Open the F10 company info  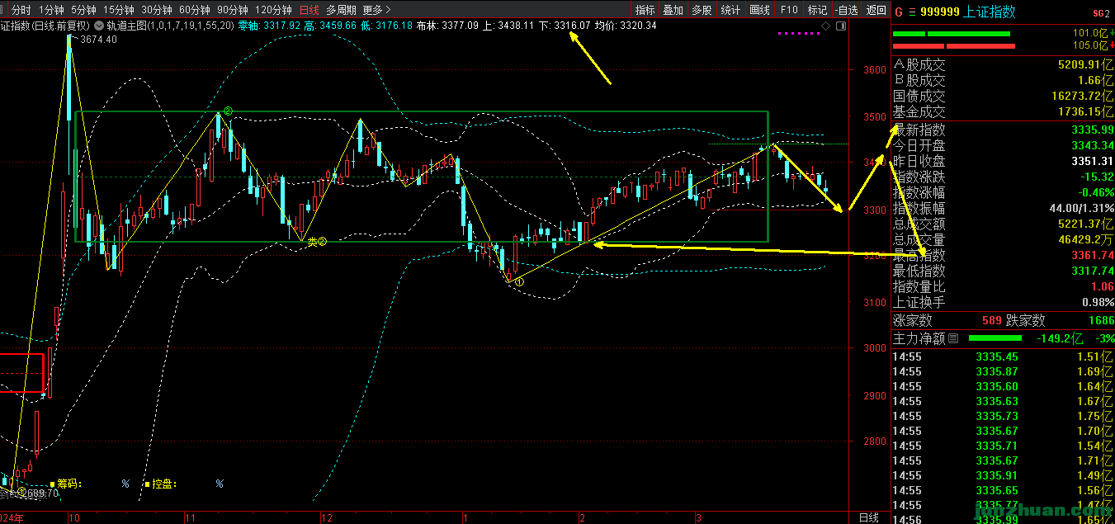[789, 10]
